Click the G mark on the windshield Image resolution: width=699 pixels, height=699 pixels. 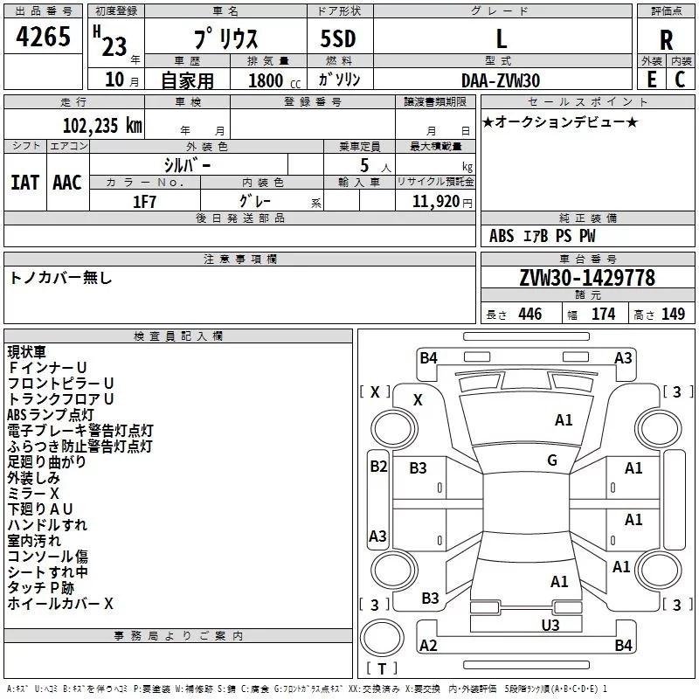tap(552, 460)
